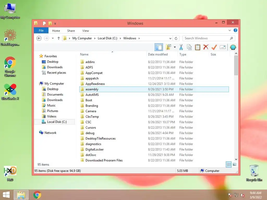This screenshot has width=267, height=200.
Task: Select Documents in the navigation pane
Action: coord(55,94)
